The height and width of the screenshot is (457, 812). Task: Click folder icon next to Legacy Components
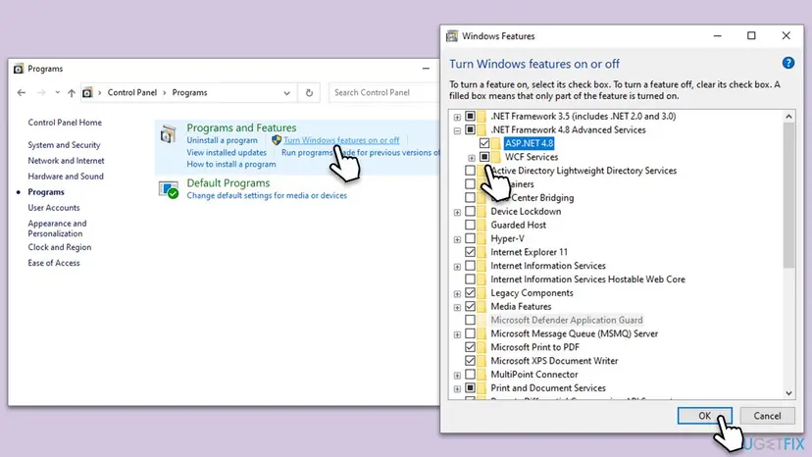click(x=482, y=293)
